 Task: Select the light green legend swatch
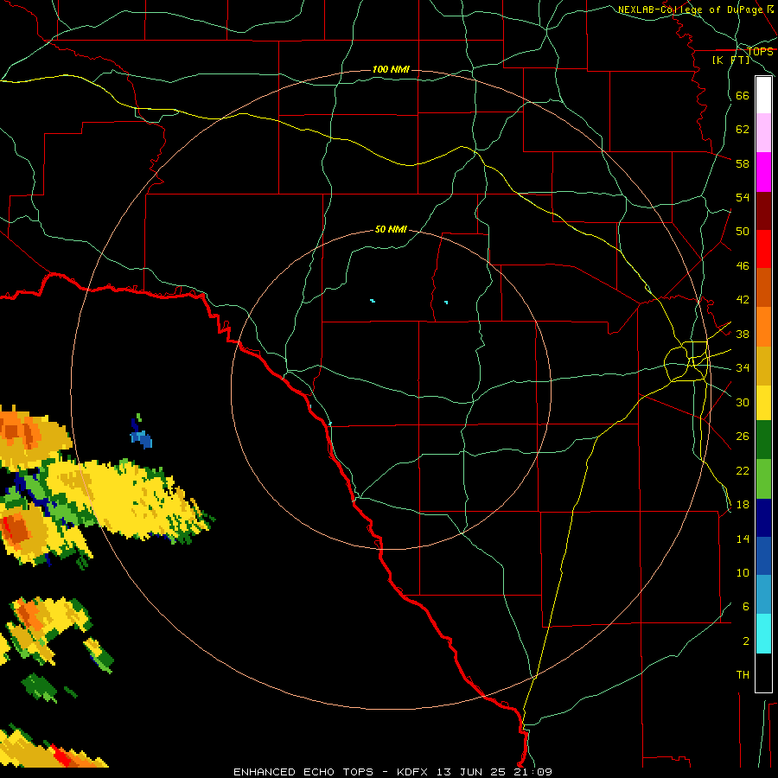pos(763,479)
